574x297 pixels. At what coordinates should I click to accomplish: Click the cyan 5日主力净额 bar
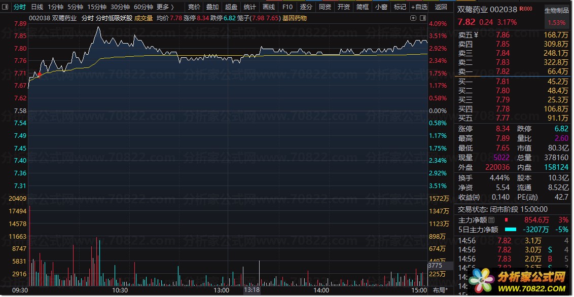pyautogui.click(x=511, y=230)
